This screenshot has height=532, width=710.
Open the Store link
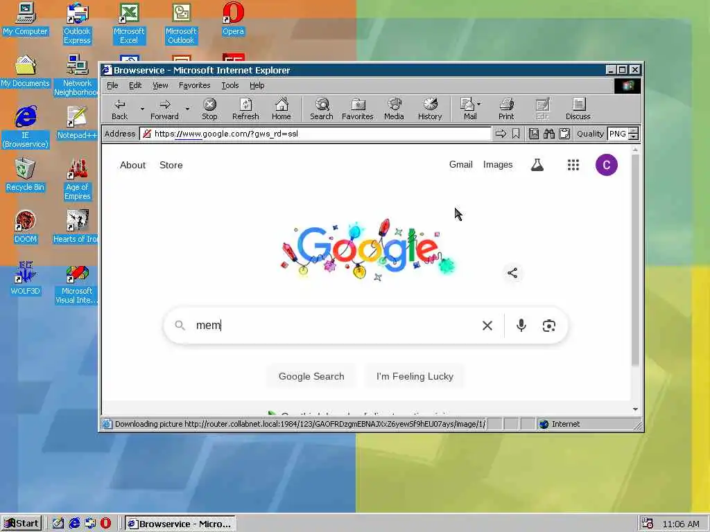click(x=171, y=165)
